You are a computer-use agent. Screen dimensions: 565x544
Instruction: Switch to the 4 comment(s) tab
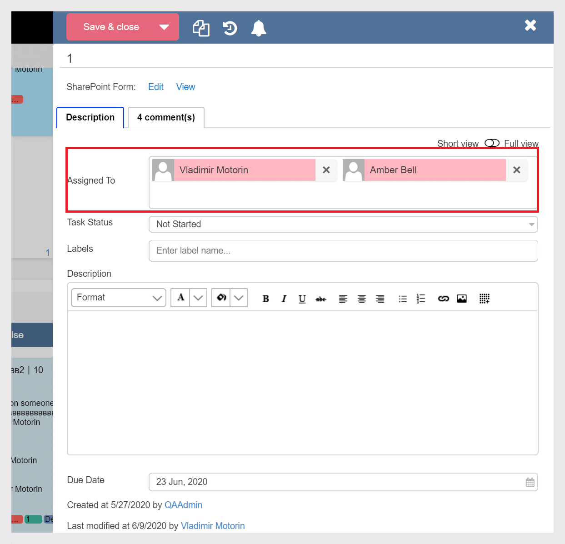point(166,117)
